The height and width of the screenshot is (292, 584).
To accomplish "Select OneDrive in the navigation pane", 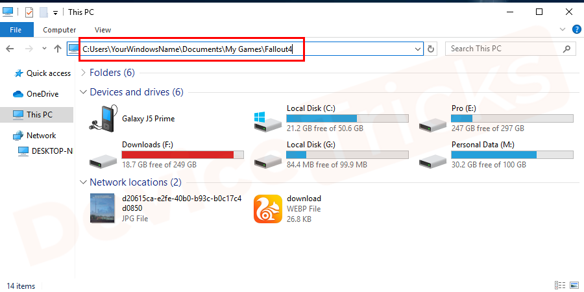I will click(x=42, y=94).
